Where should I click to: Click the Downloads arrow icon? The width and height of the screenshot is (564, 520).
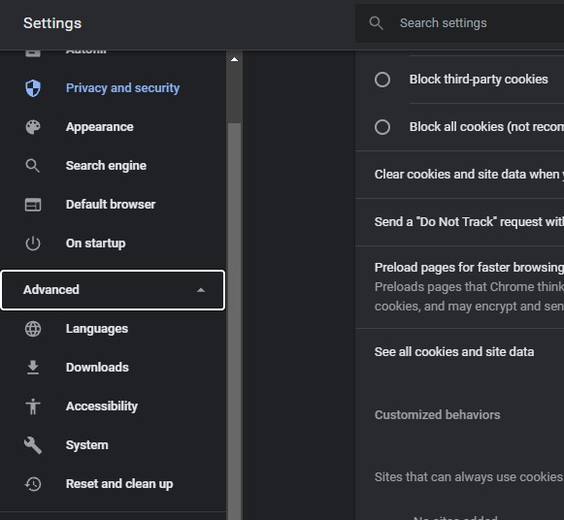coord(33,368)
